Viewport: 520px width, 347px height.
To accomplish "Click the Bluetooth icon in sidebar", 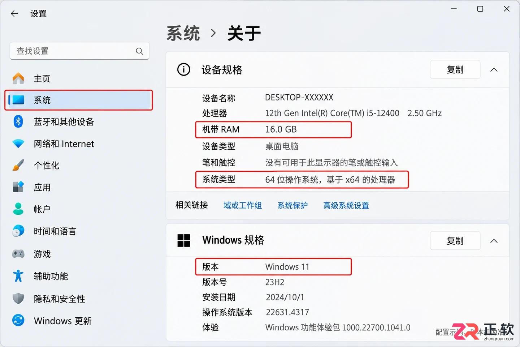I will [18, 121].
